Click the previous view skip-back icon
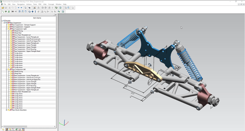 (13, 11)
